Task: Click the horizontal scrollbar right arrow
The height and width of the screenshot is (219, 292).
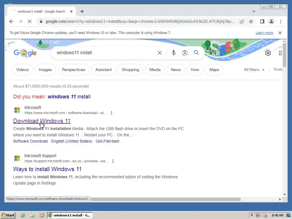Action: [280, 199]
